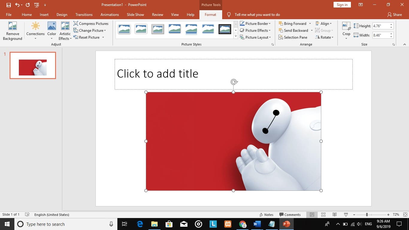
Task: Switch to the Design tab
Action: pos(62,14)
